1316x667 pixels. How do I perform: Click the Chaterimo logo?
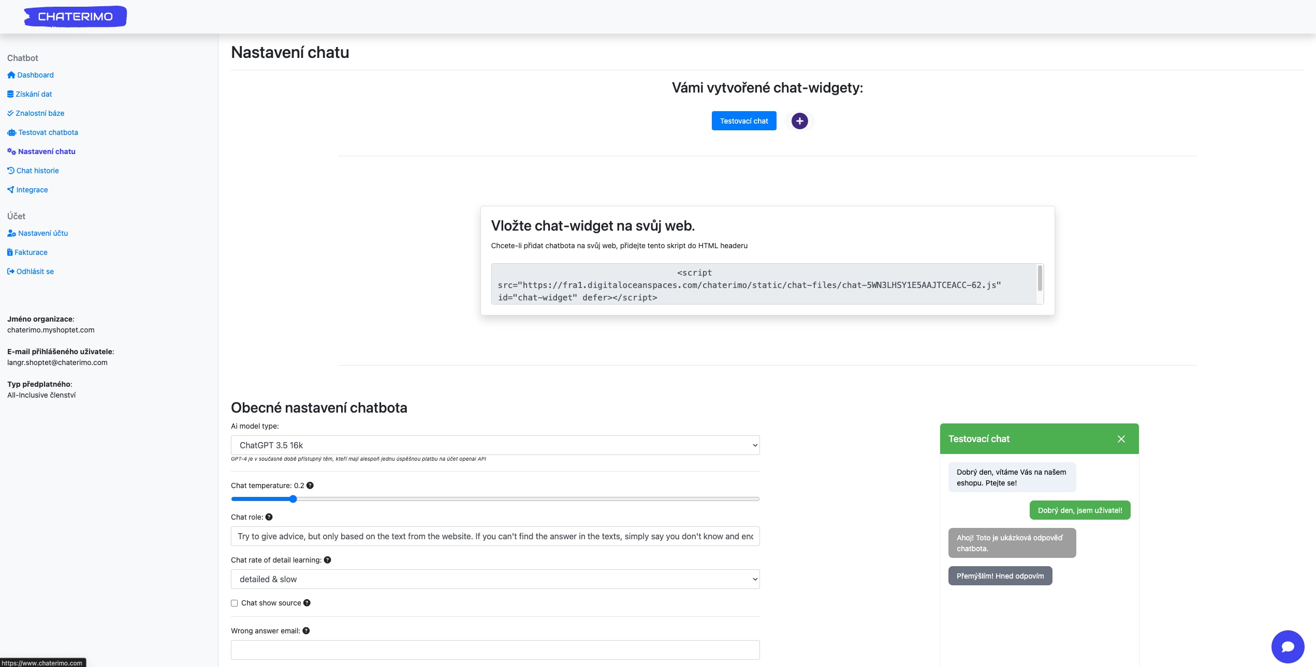coord(76,17)
